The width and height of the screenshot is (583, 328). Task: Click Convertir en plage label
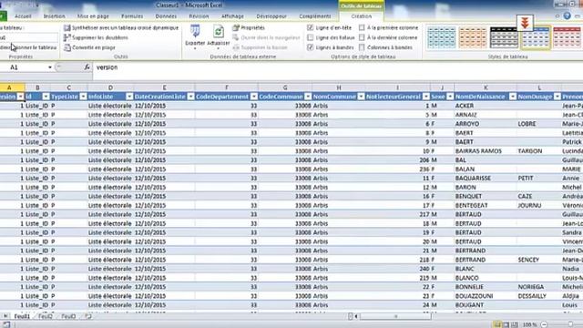[94, 47]
